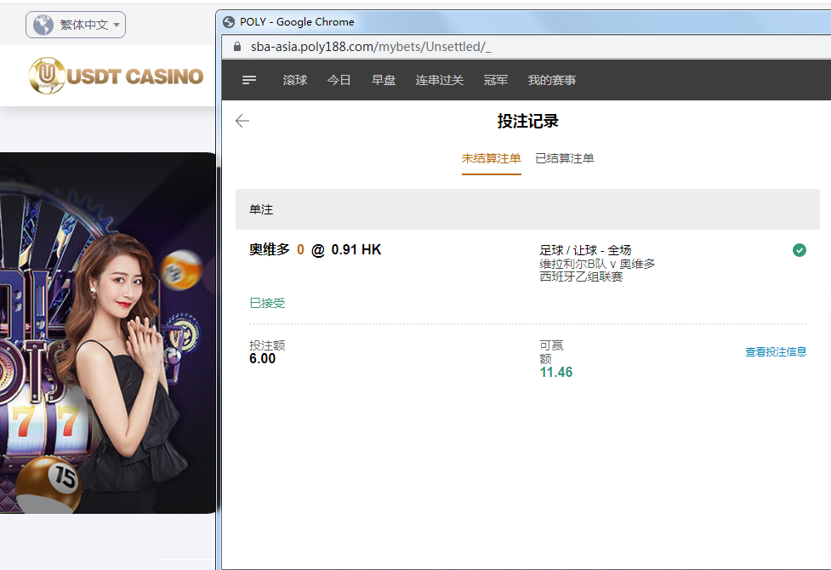Image resolution: width=831 pixels, height=570 pixels.
Task: Click the 单注 section header
Action: pyautogui.click(x=527, y=209)
